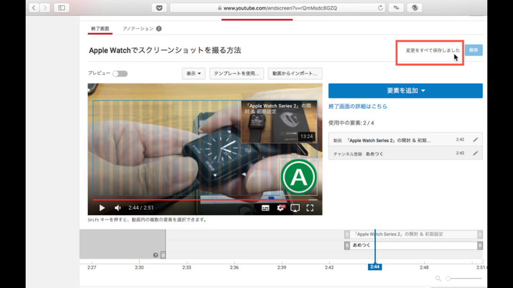The image size is (513, 288).
Task: Select the Apple Watch Series 2 video element row
Action: (x=405, y=140)
